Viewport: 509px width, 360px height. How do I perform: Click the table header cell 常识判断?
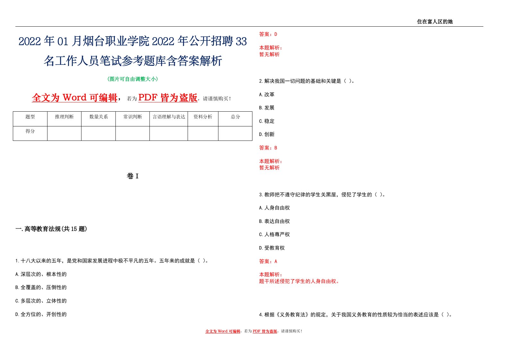(132, 117)
